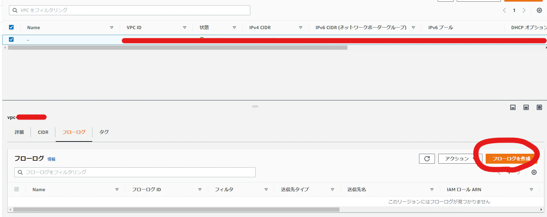
Task: Expand details panel to full height
Action: click(x=539, y=107)
